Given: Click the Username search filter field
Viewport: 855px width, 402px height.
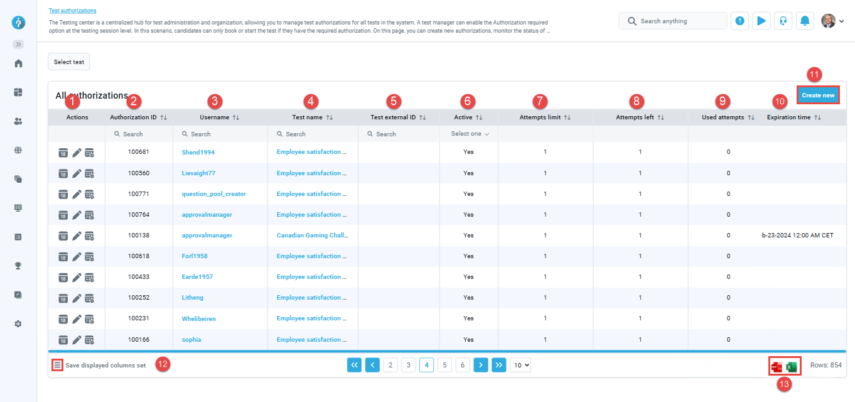Looking at the screenshot, I should pos(220,134).
